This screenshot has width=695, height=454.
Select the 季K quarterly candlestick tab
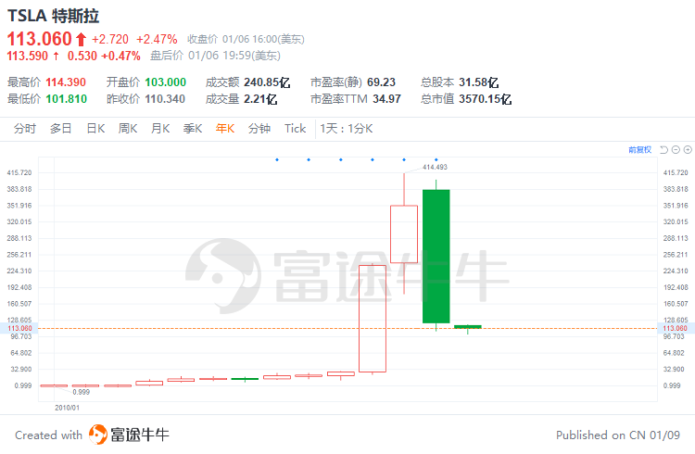[x=193, y=129]
